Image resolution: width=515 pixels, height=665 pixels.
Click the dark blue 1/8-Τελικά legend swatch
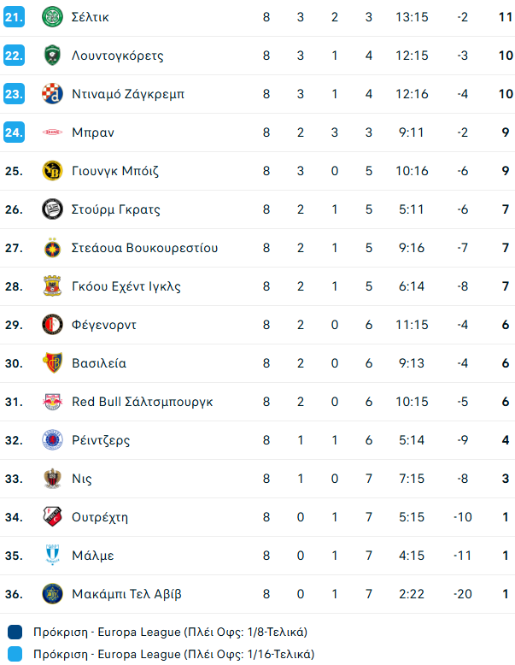pyautogui.click(x=15, y=633)
